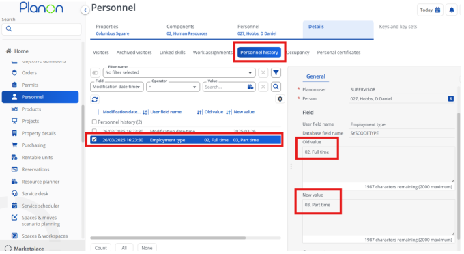Screen dimensions: 464x254
Task: Clear the selected filter with X button
Action: pos(263,72)
